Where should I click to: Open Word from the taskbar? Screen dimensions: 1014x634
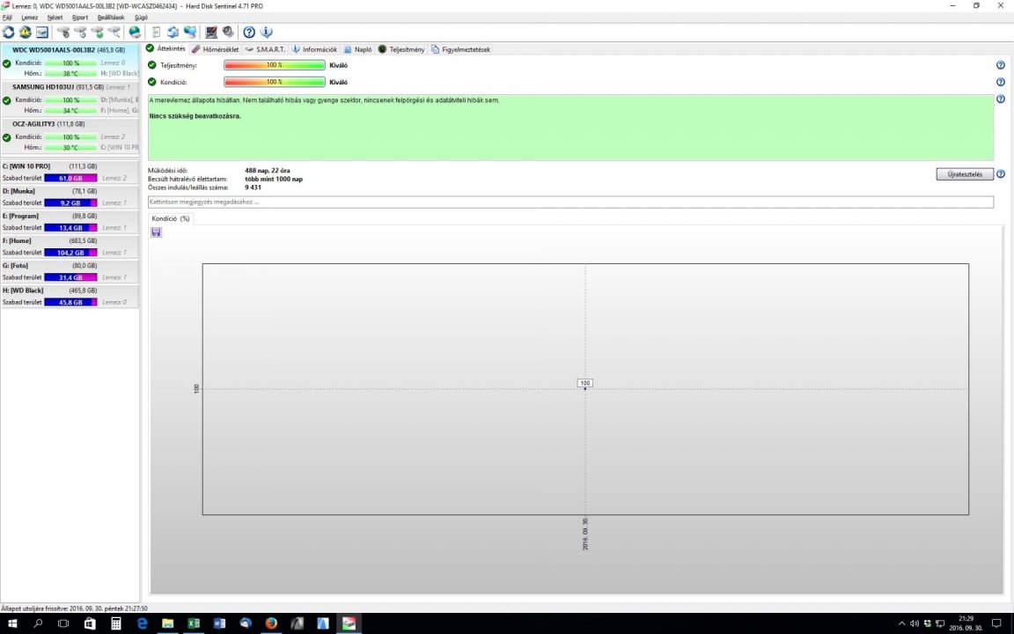tap(219, 623)
